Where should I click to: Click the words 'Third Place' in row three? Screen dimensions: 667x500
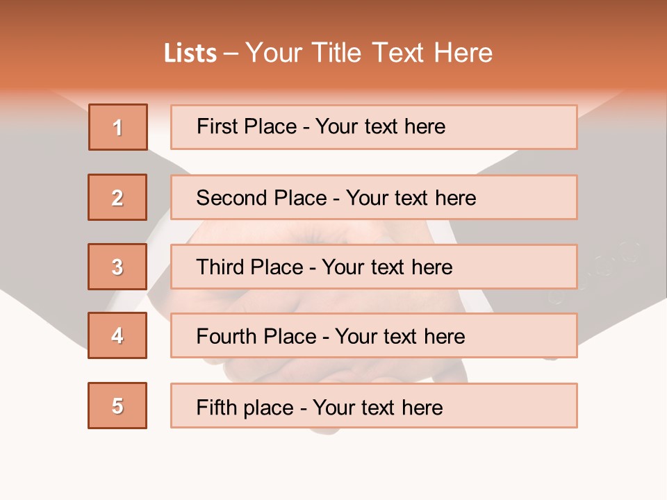point(249,267)
